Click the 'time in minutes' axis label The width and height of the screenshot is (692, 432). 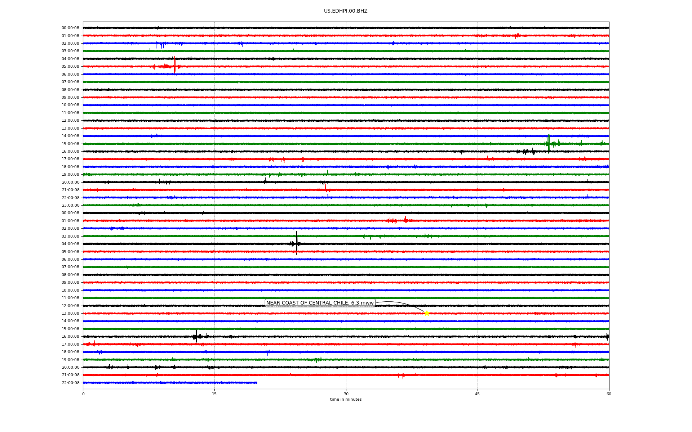click(x=346, y=400)
